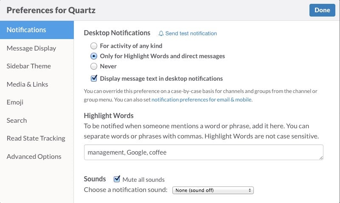340x203 pixels.
Task: Click 'Choose a notification sound:' label
Action: 126,190
